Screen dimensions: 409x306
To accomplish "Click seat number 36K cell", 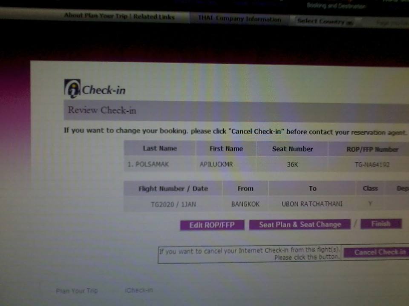I will click(292, 164).
